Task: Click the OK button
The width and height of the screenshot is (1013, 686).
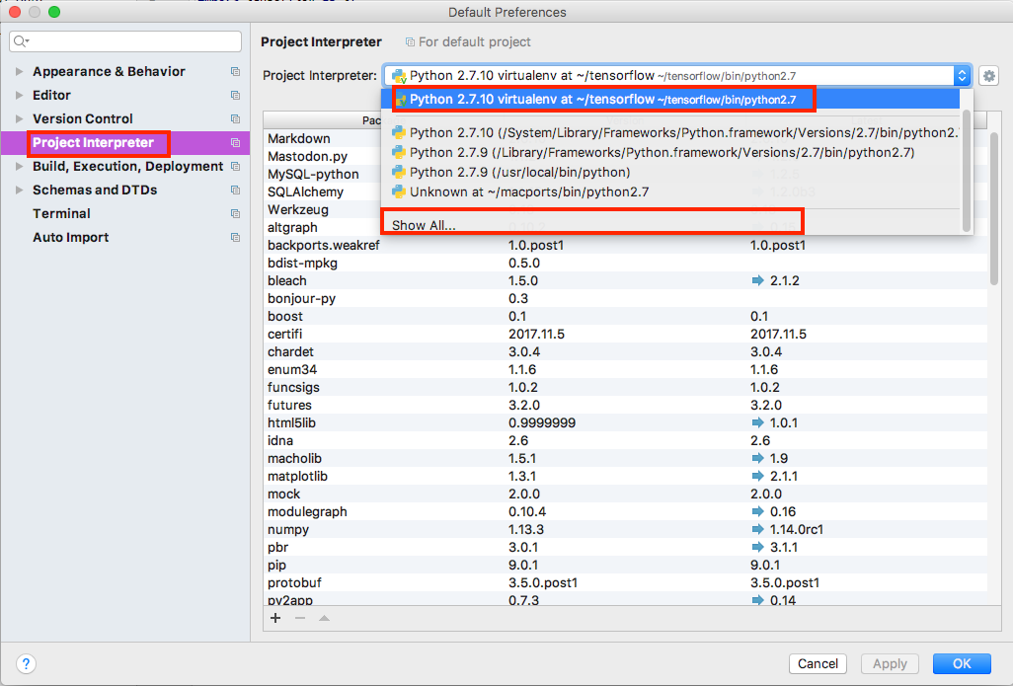Action: (962, 663)
